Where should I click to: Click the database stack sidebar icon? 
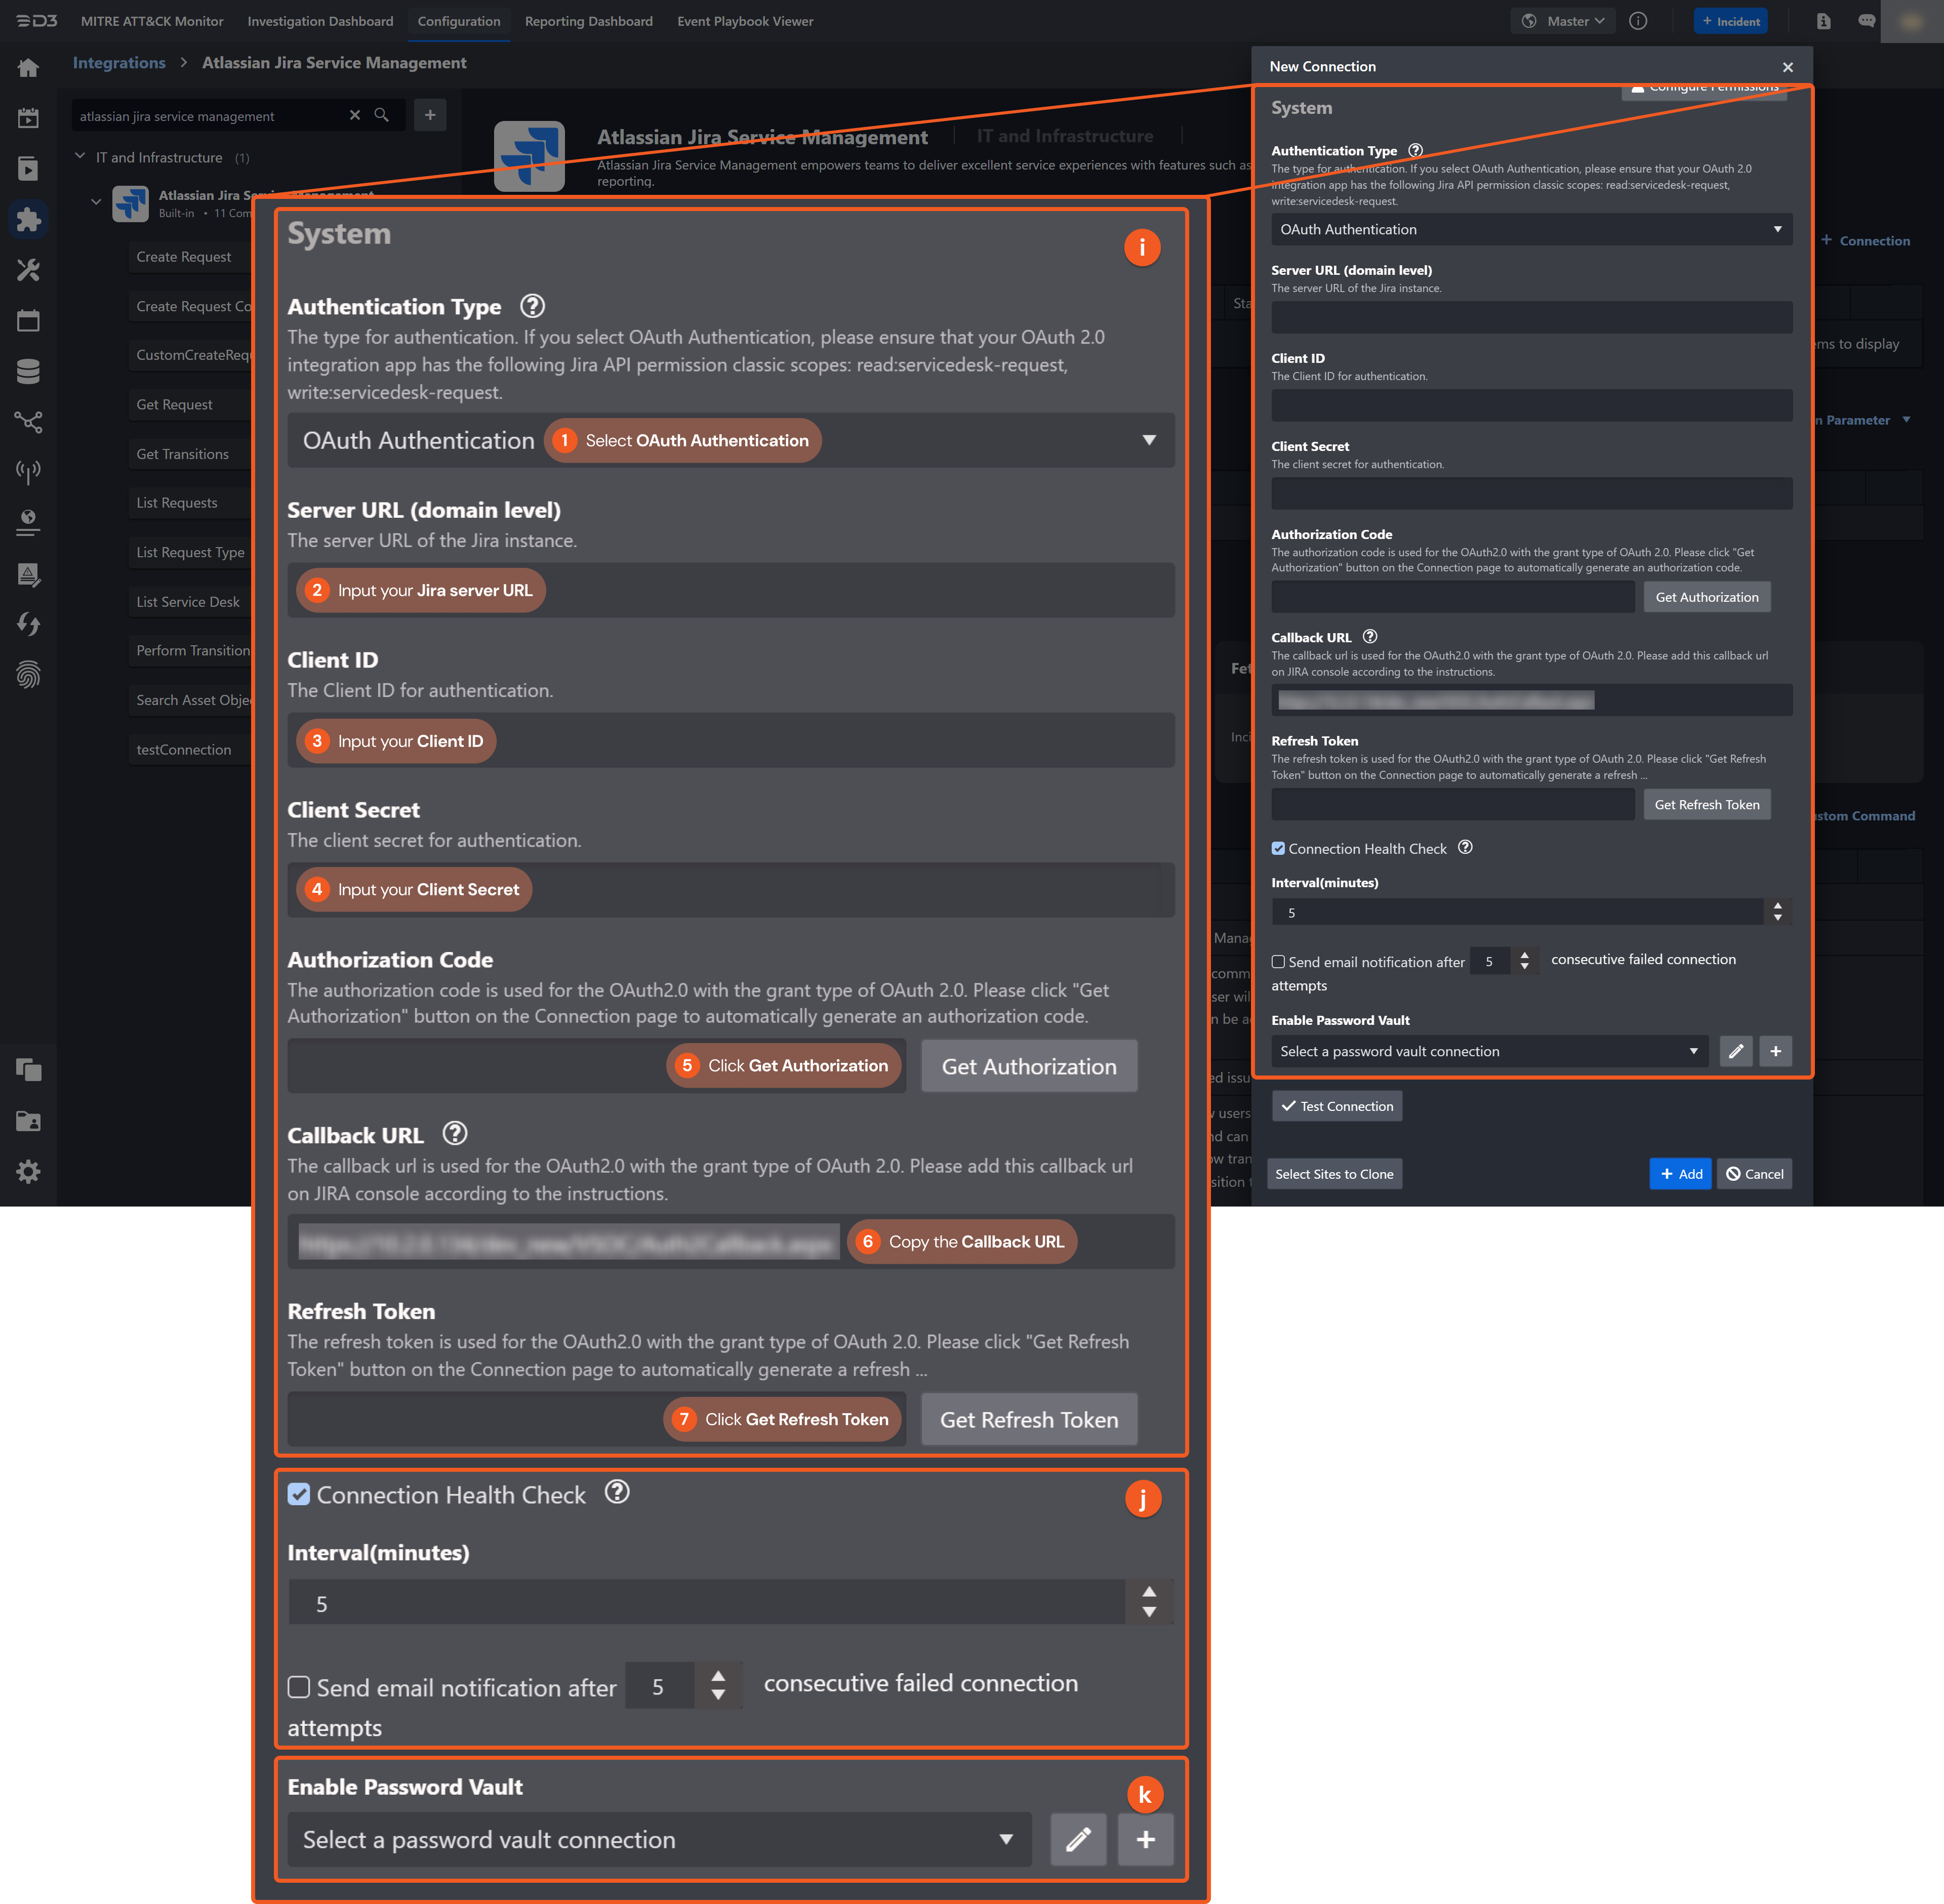(x=28, y=371)
